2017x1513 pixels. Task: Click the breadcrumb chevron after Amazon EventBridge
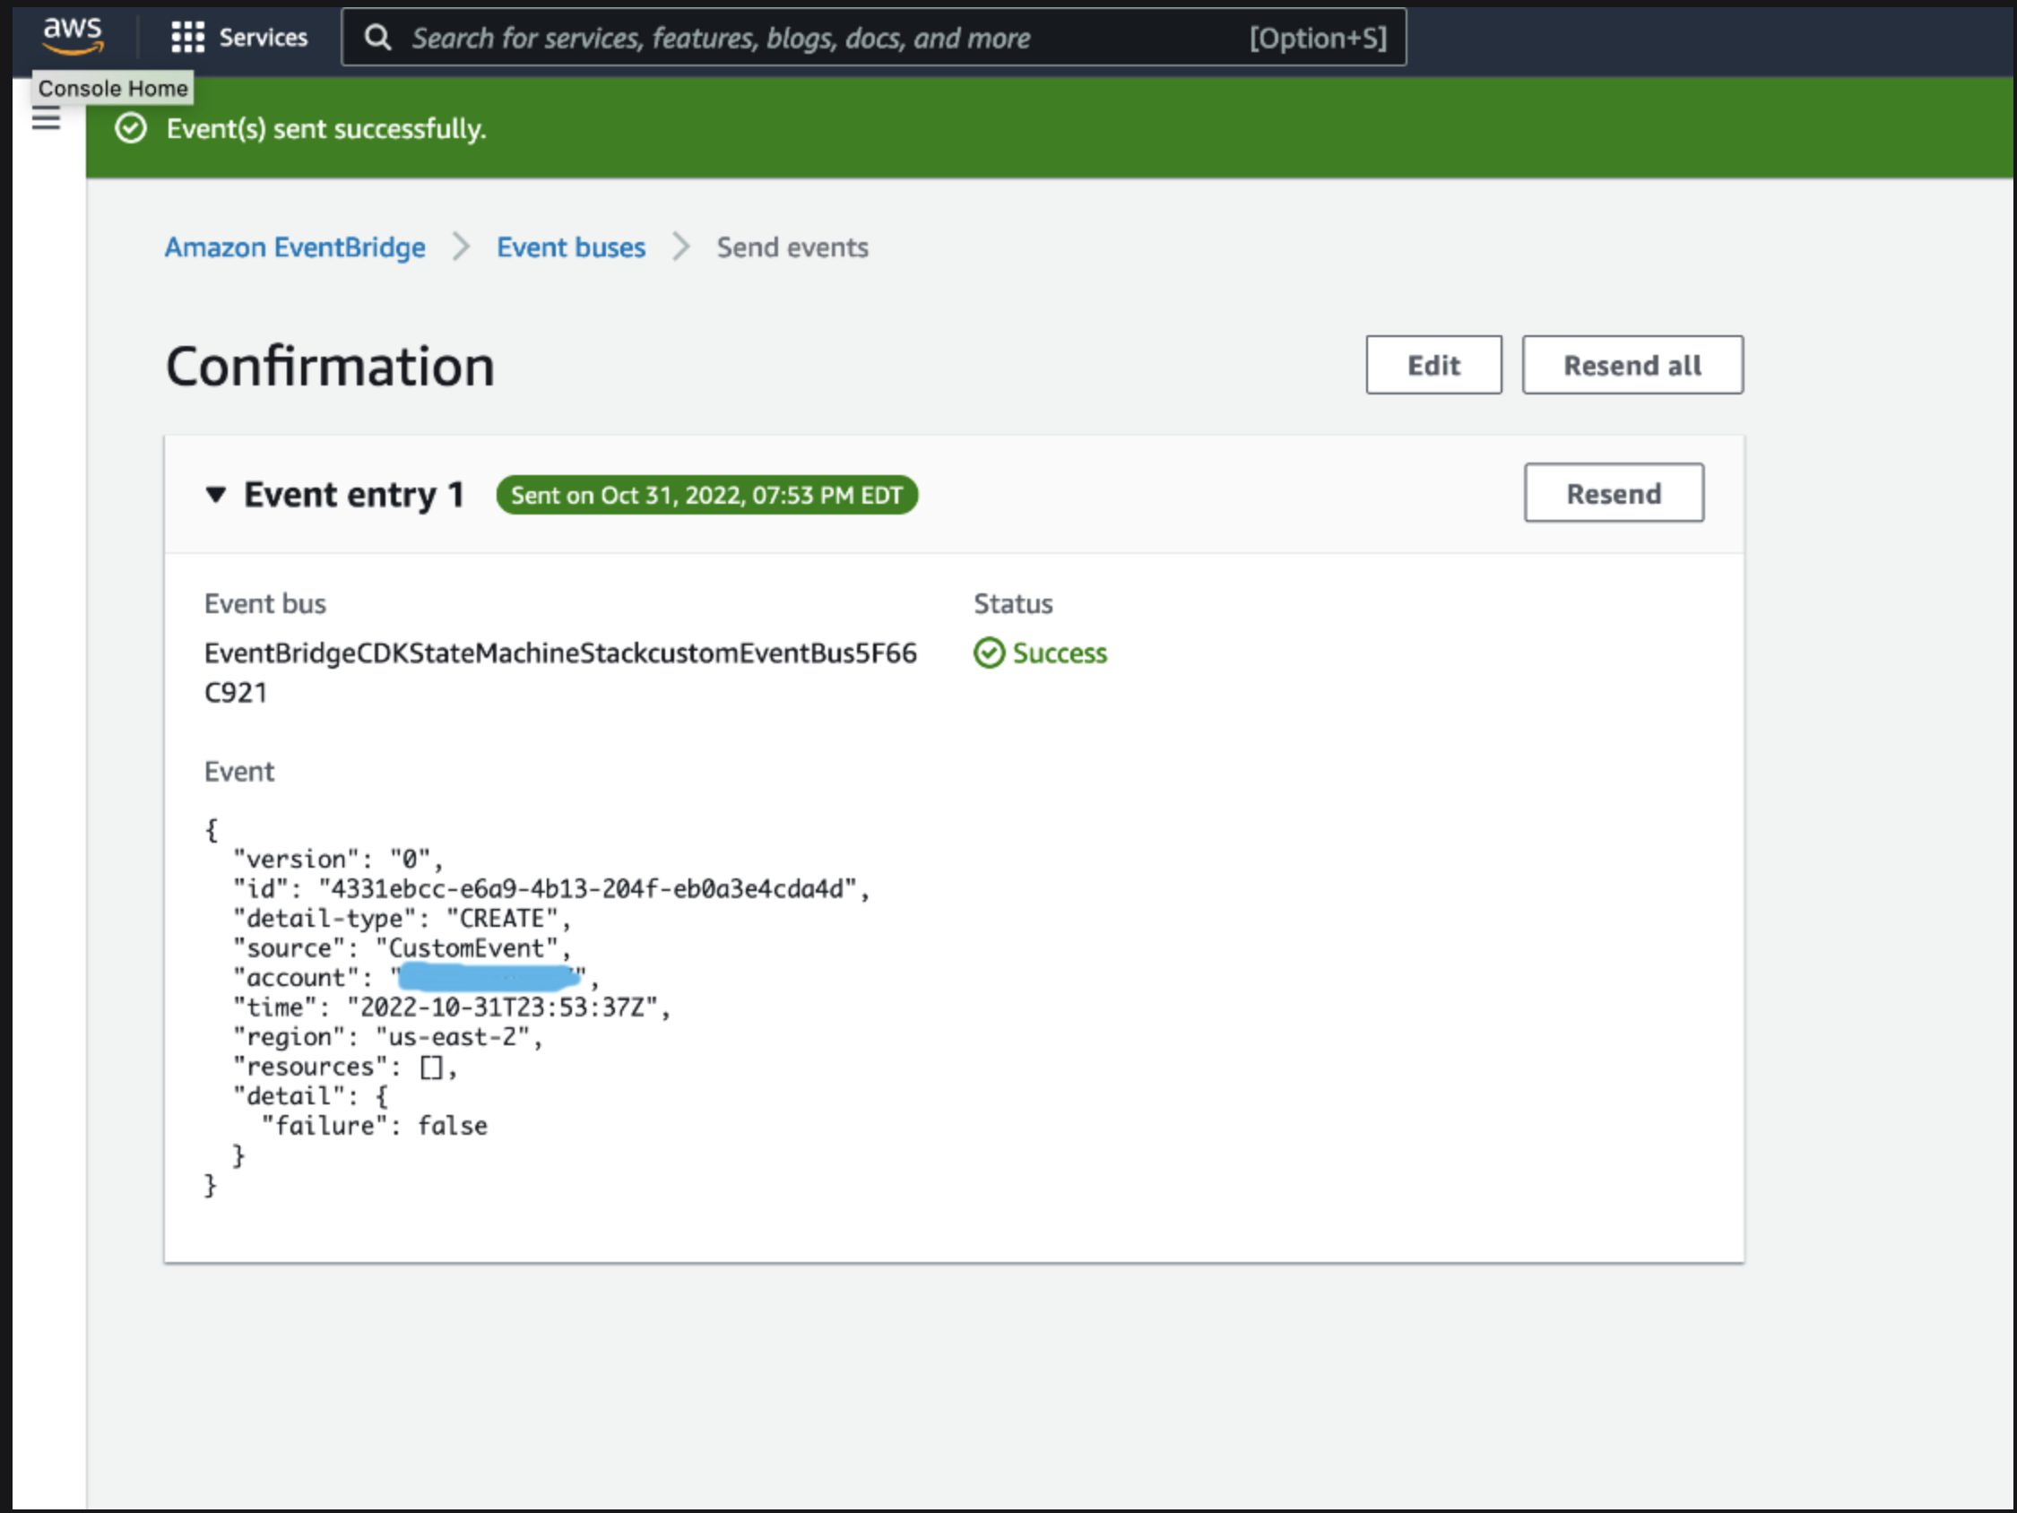click(462, 247)
